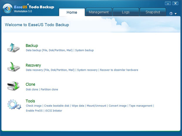The width and height of the screenshot is (182, 136).
Task: Select the Snapshot tab
Action: click(152, 12)
